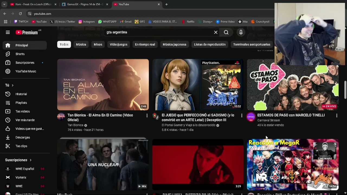
Task: Open the tab search dropdown arrow
Action: [4, 4]
